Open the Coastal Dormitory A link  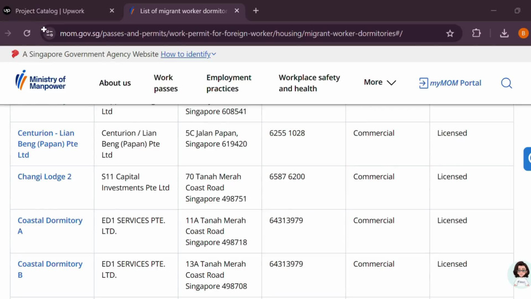(x=50, y=226)
